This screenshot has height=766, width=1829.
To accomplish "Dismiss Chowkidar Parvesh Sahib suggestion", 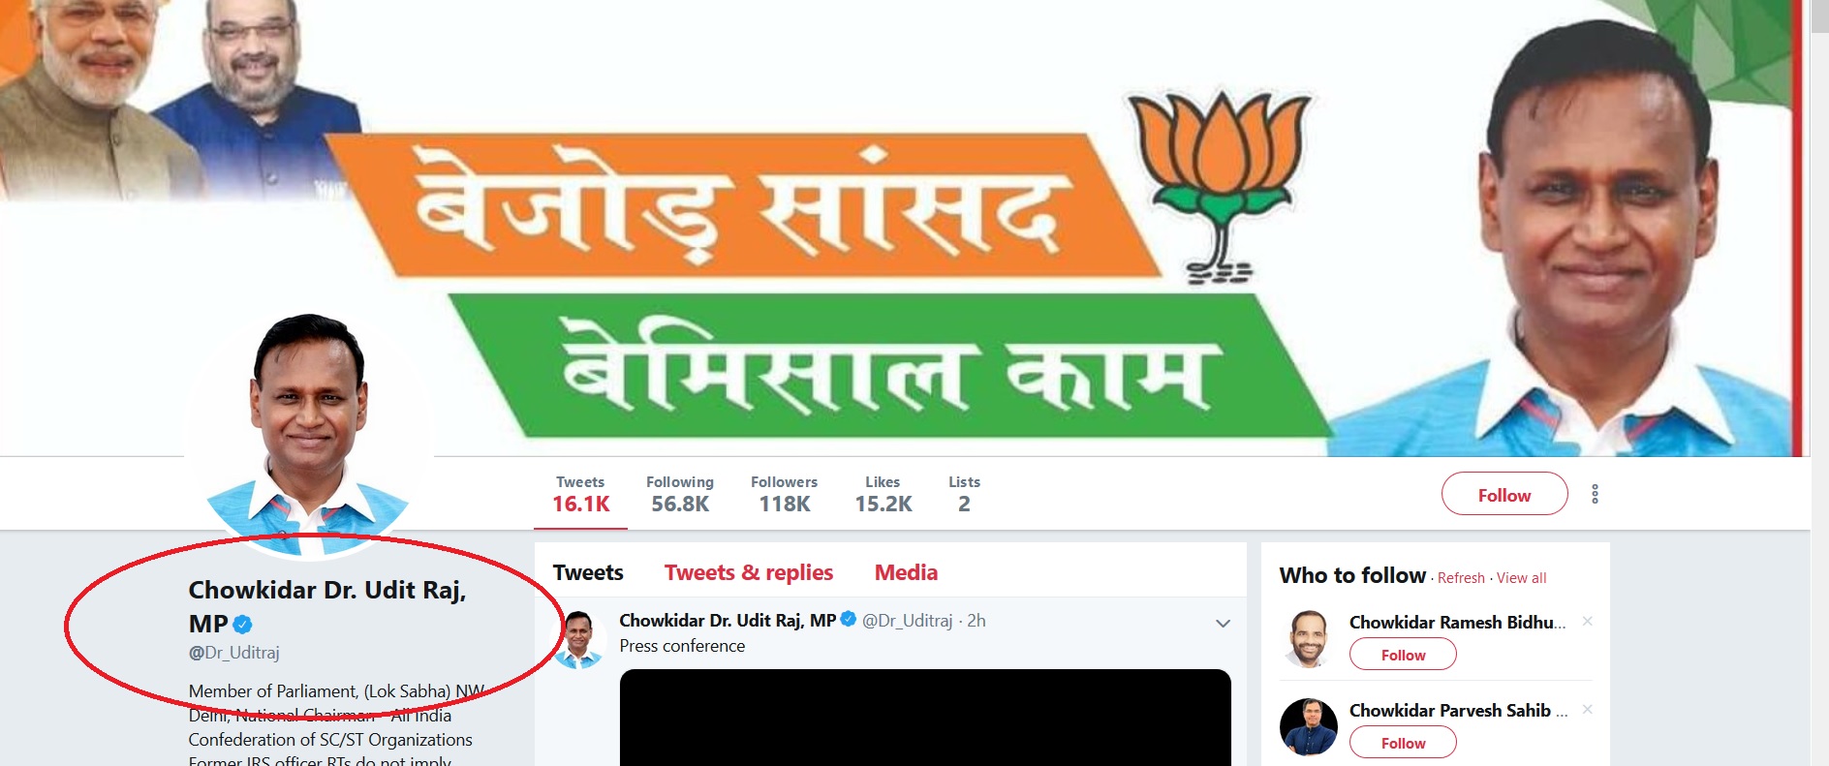I will (1587, 709).
